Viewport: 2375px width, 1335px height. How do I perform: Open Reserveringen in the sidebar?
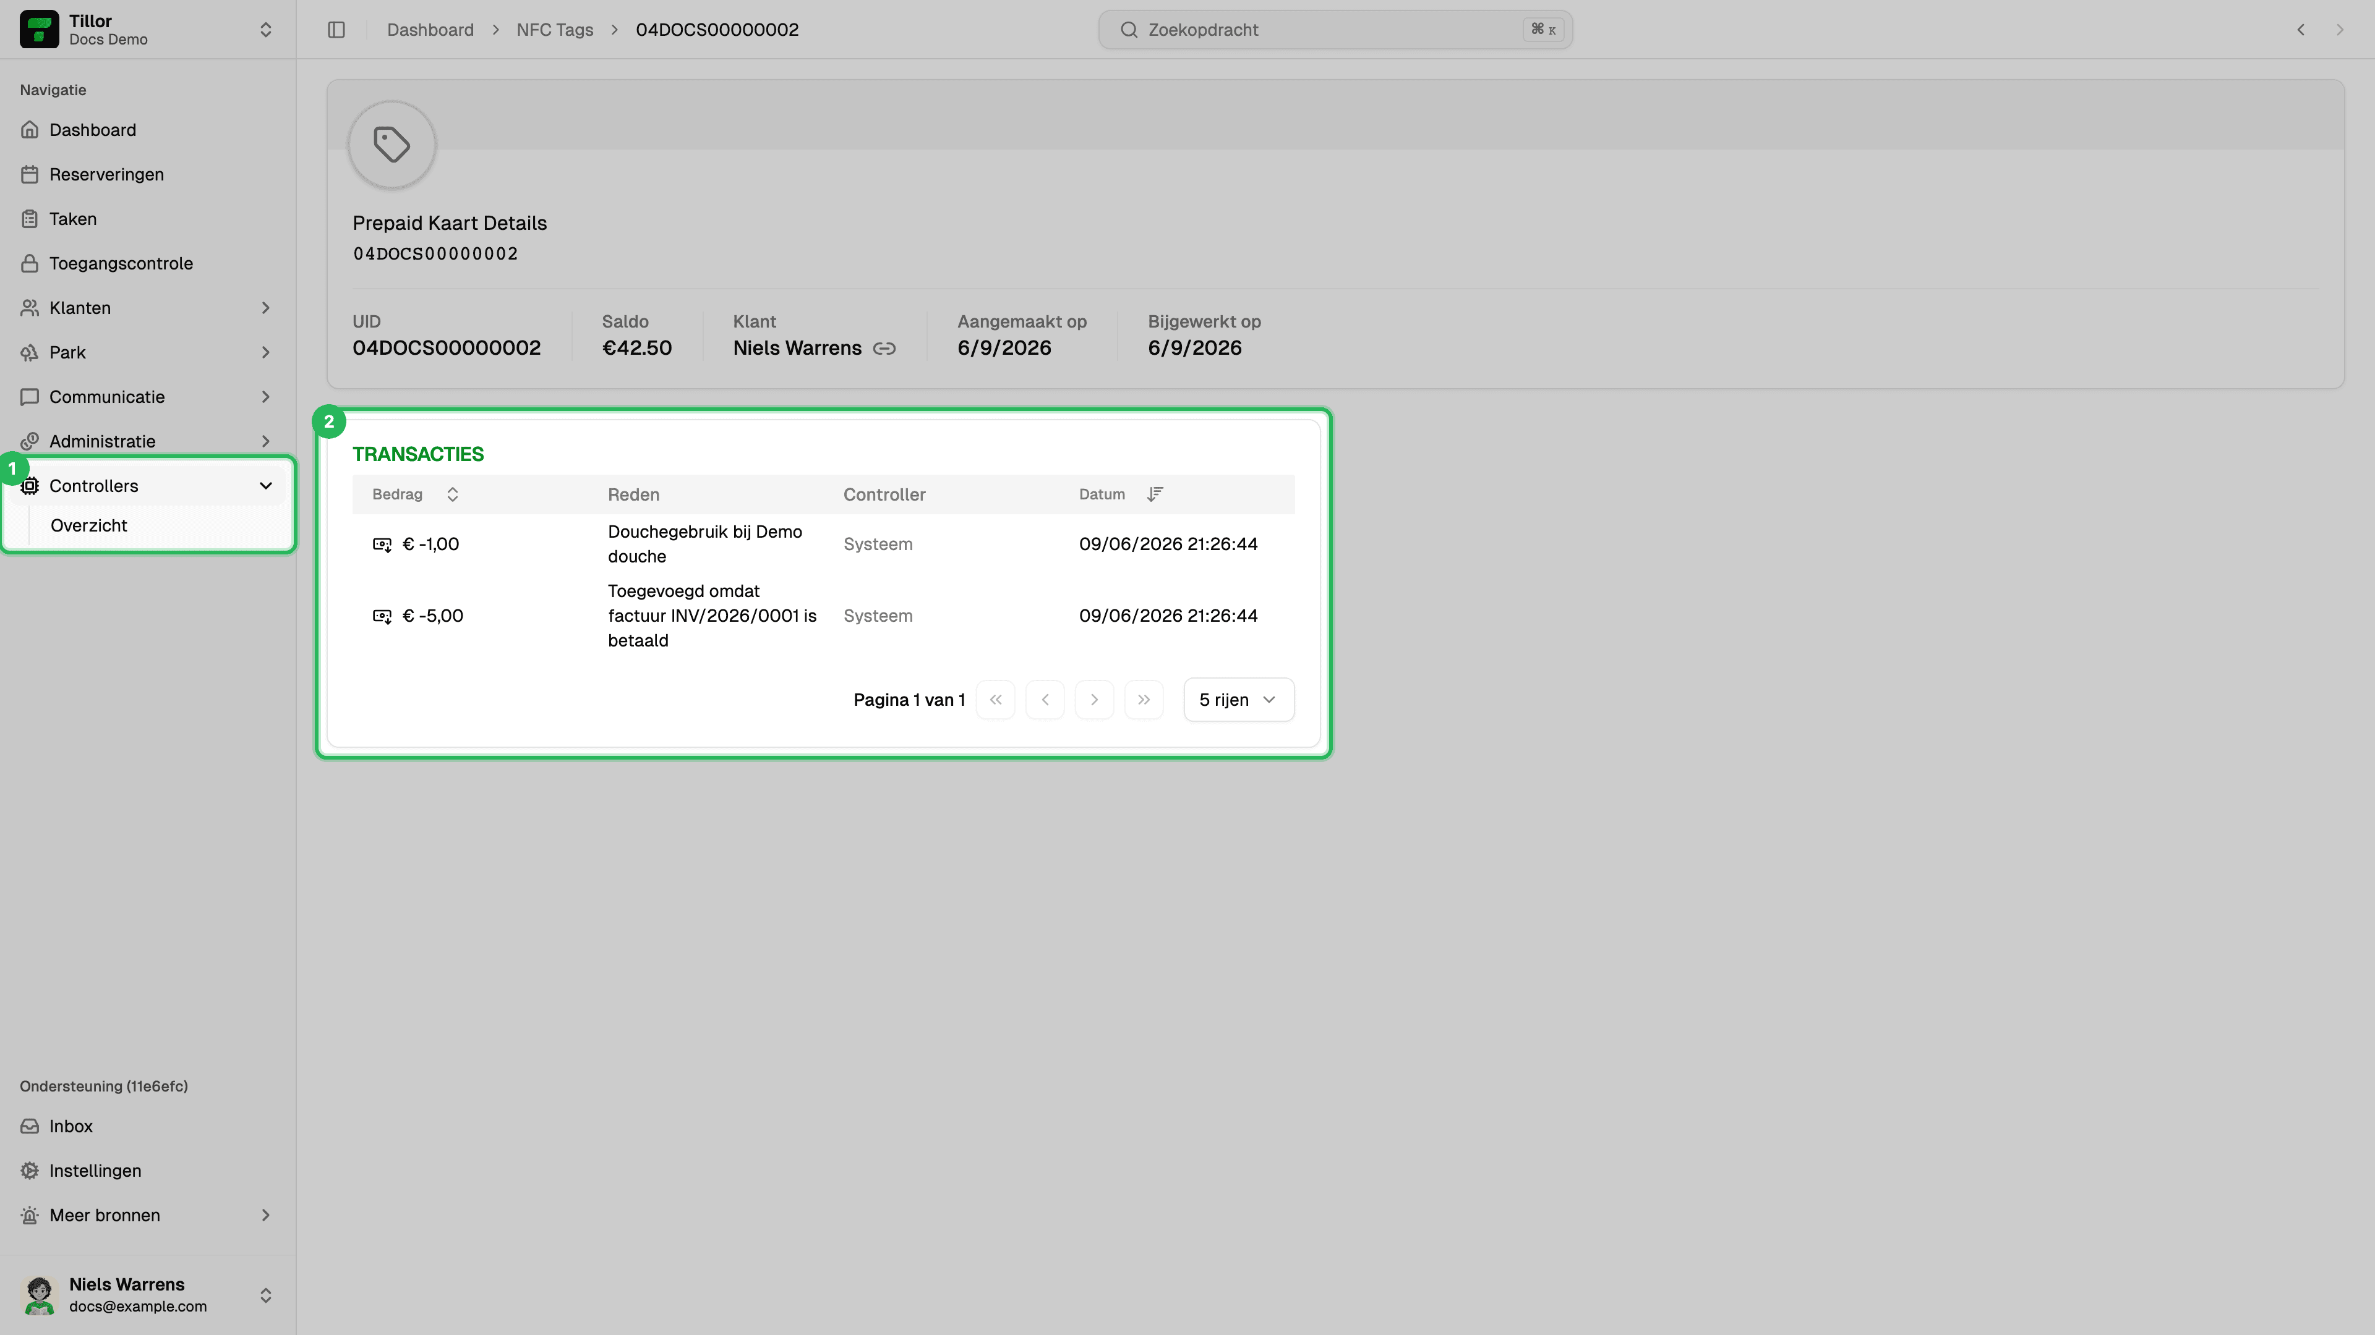[148, 174]
